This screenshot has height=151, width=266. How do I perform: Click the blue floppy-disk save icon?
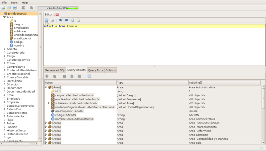(x=15, y=8)
